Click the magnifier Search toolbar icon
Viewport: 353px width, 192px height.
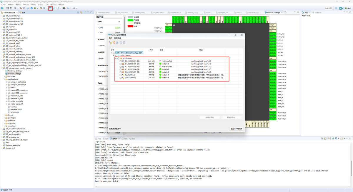(x=44, y=8)
